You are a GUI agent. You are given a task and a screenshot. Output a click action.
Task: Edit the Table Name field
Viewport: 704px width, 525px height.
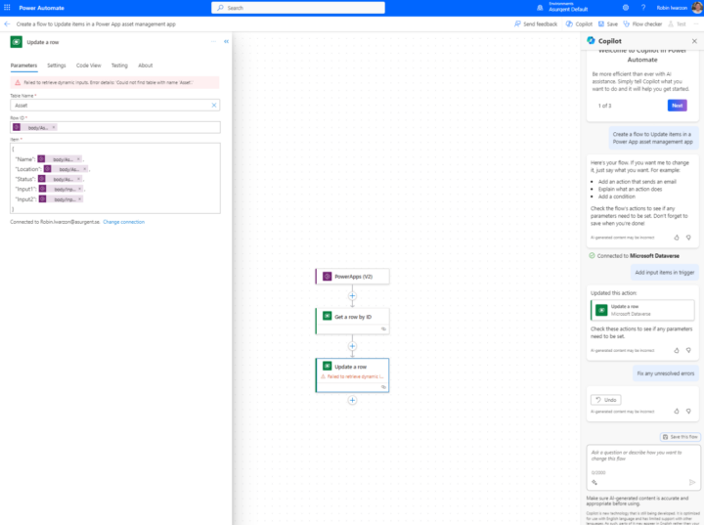(115, 105)
